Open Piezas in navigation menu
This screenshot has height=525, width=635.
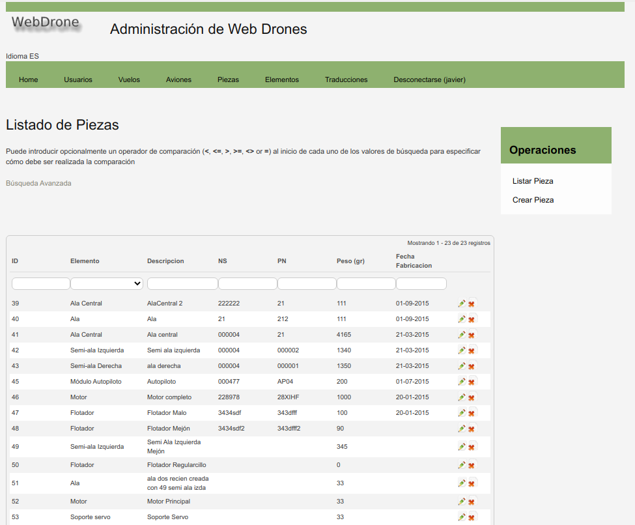point(228,79)
